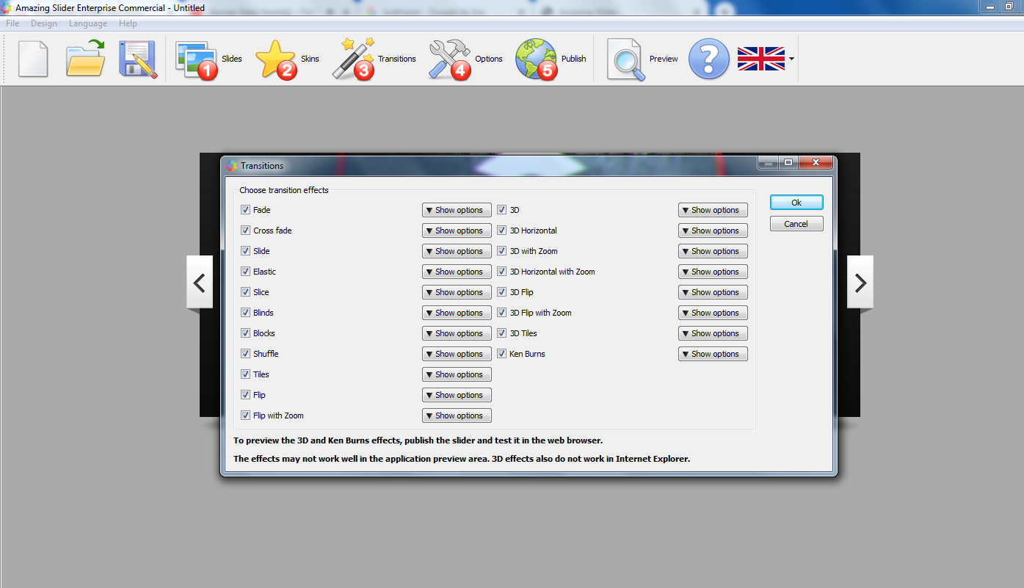Uncheck the Blinds effect

(246, 313)
